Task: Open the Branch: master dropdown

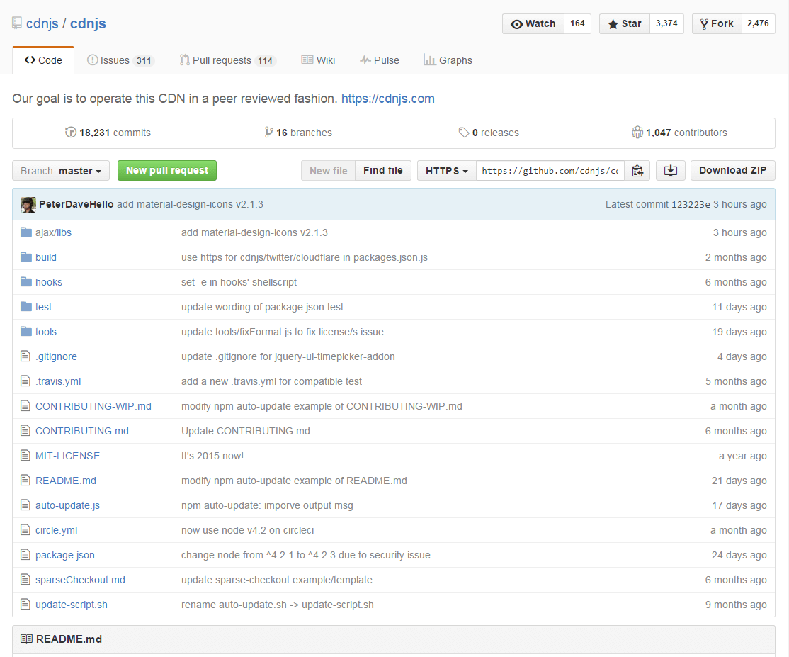Action: pos(61,171)
